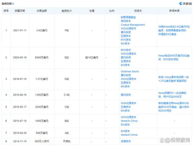Open 泽厚资本 investor link in 天使轮 row
This screenshot has height=147, width=194.
point(126,141)
